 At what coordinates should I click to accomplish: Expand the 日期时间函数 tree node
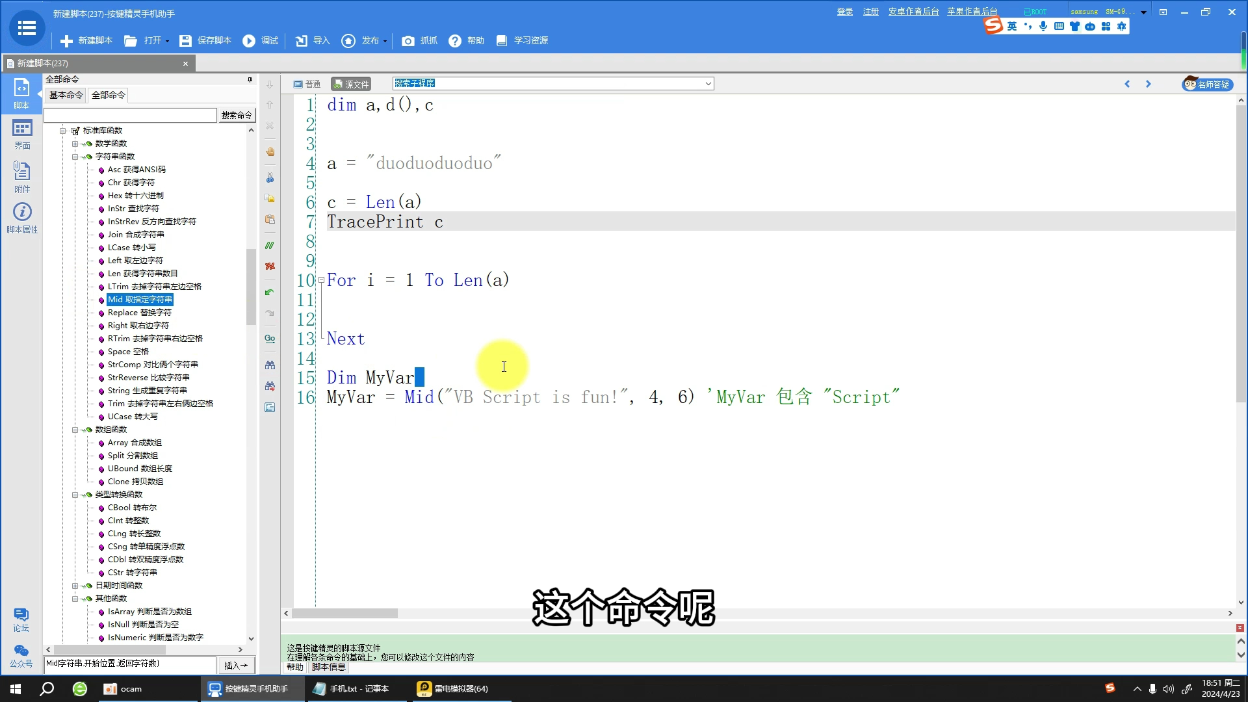coord(75,586)
